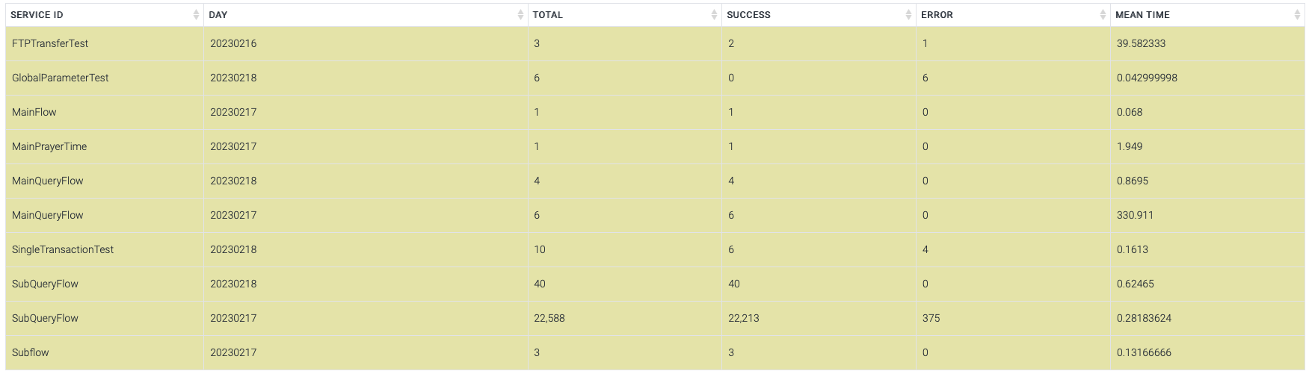
Task: Click the TOTAL column header text
Action: tap(547, 15)
